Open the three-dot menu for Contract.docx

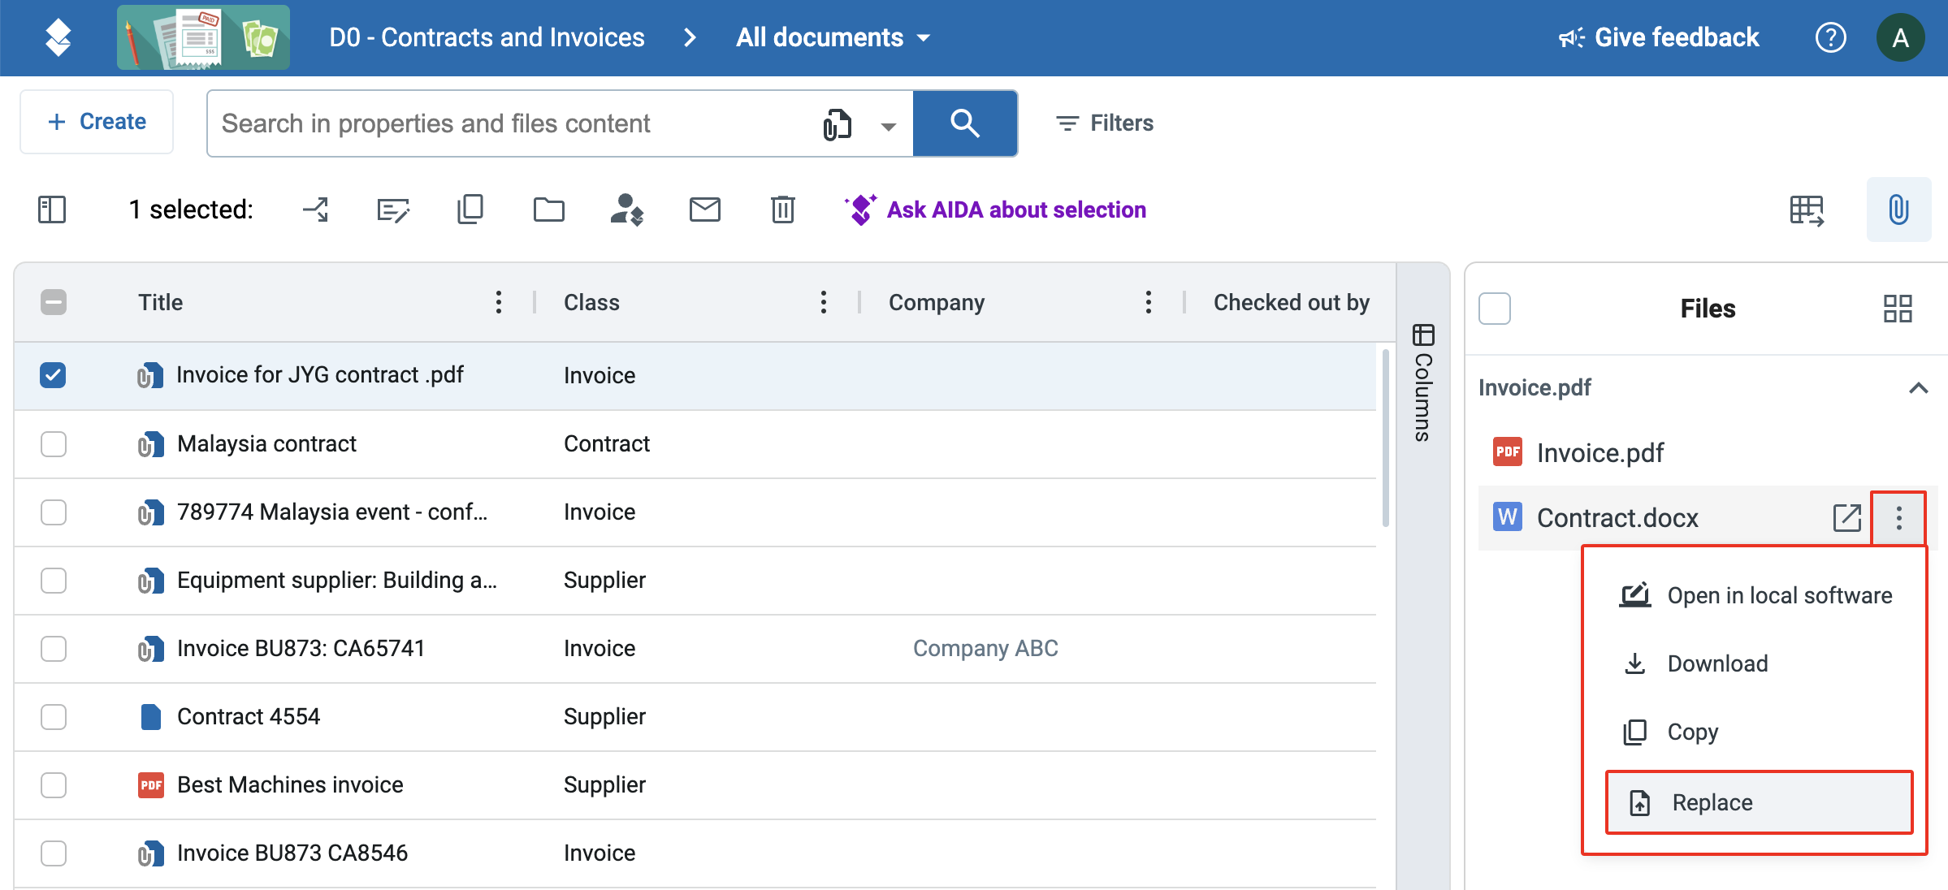pos(1898,517)
